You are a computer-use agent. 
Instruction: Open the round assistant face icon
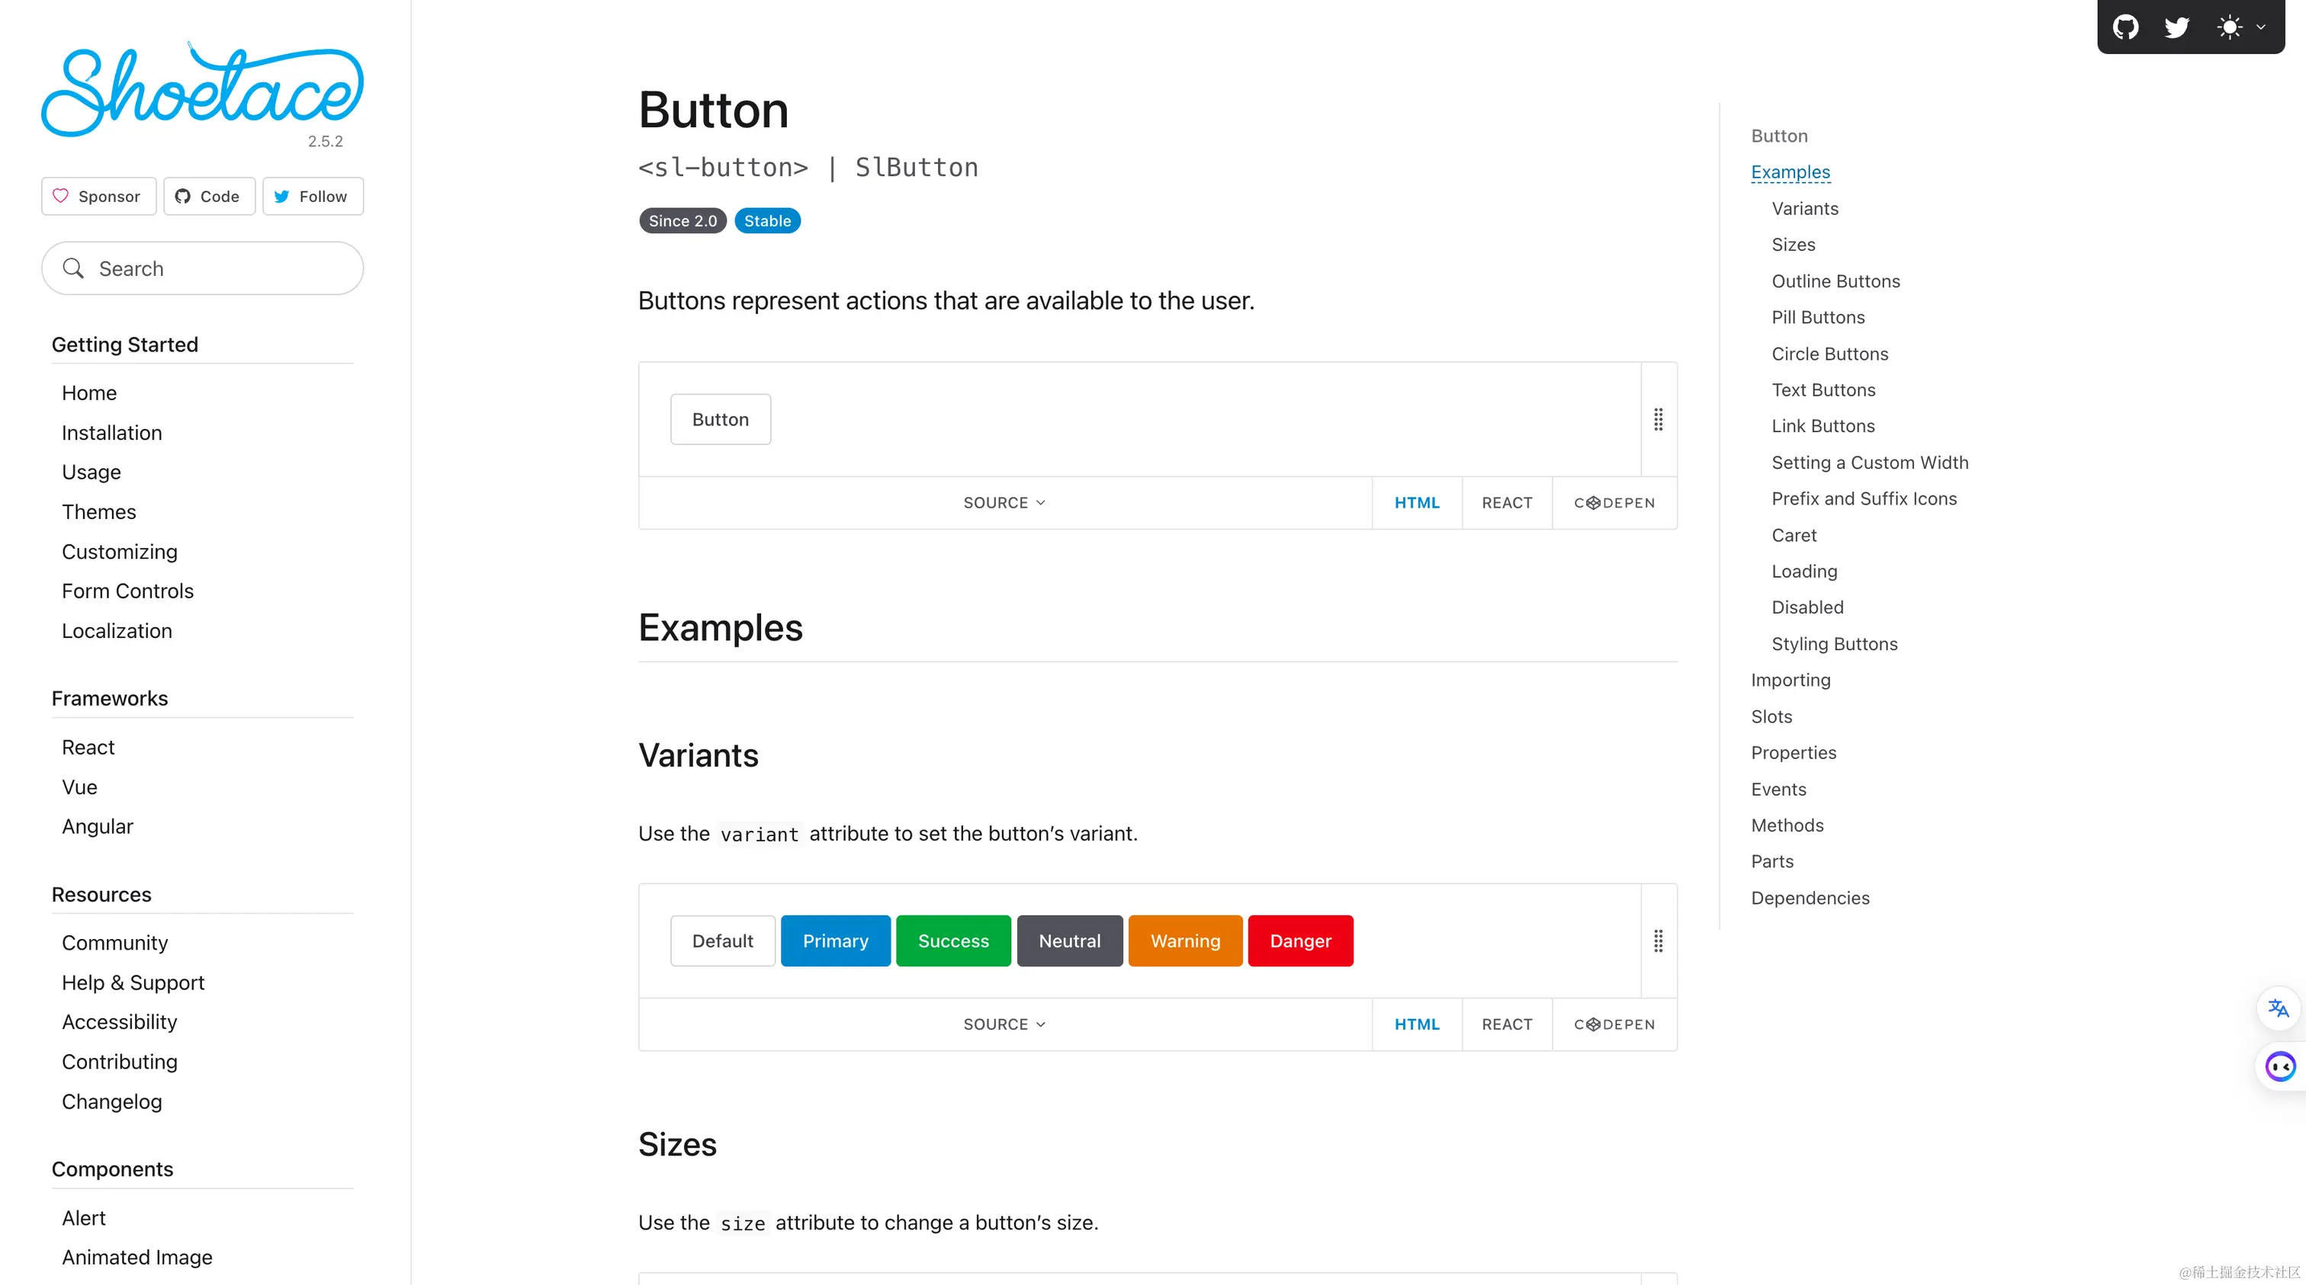pos(2280,1065)
